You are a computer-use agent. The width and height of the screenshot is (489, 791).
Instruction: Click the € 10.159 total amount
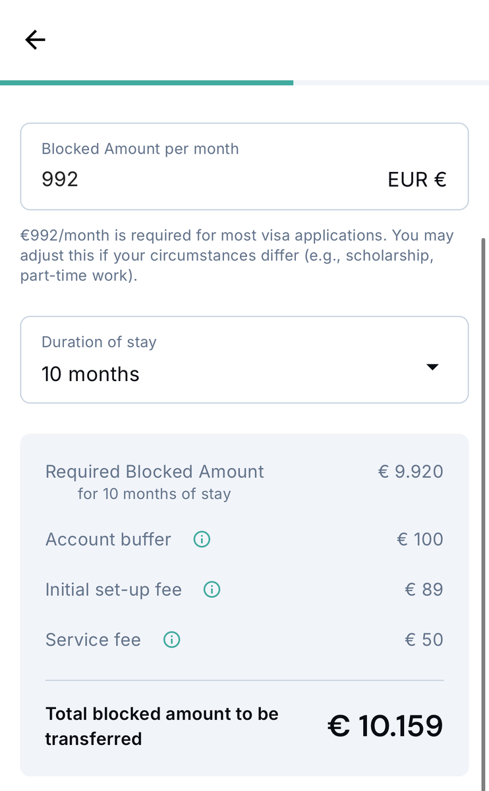pos(385,726)
